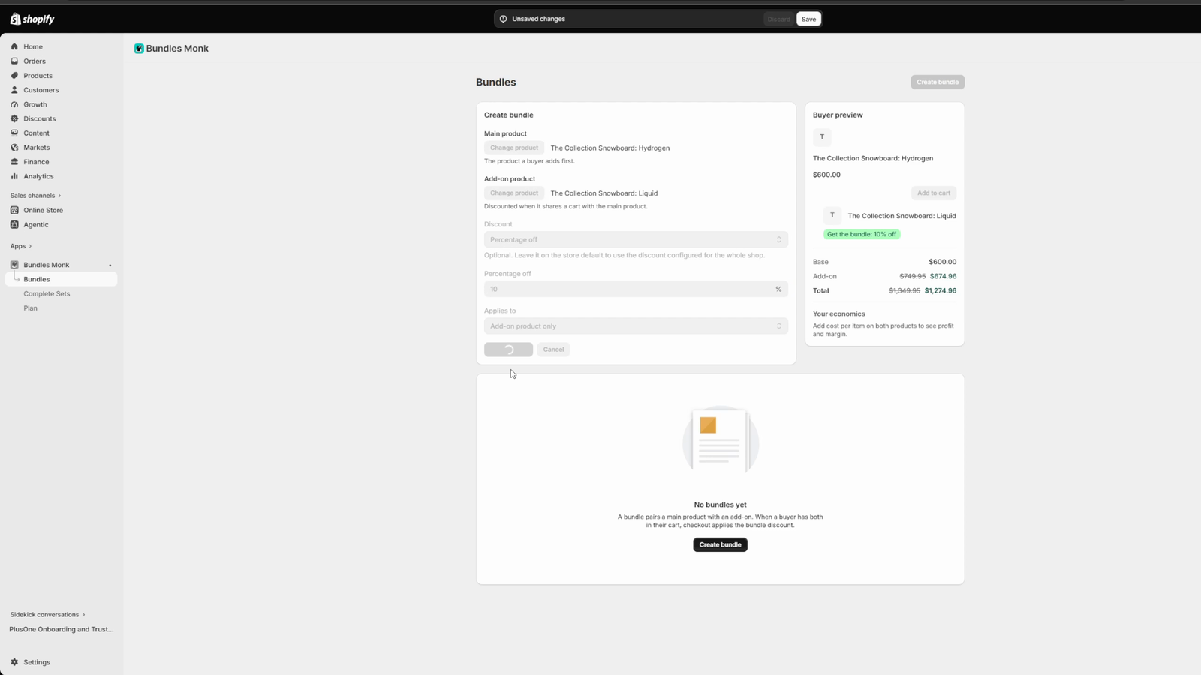Click Create bundle in empty state
This screenshot has width=1201, height=675.
(720, 544)
